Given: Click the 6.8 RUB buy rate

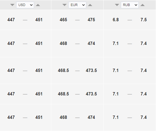Looking at the screenshot, I should pos(116,20).
